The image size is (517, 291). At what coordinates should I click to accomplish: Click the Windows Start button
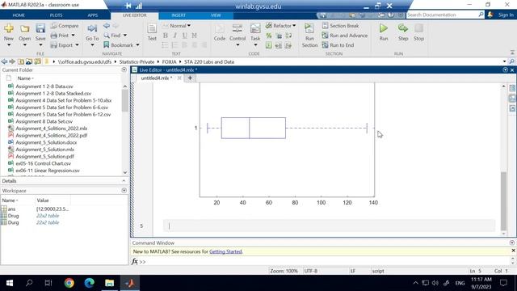9,283
